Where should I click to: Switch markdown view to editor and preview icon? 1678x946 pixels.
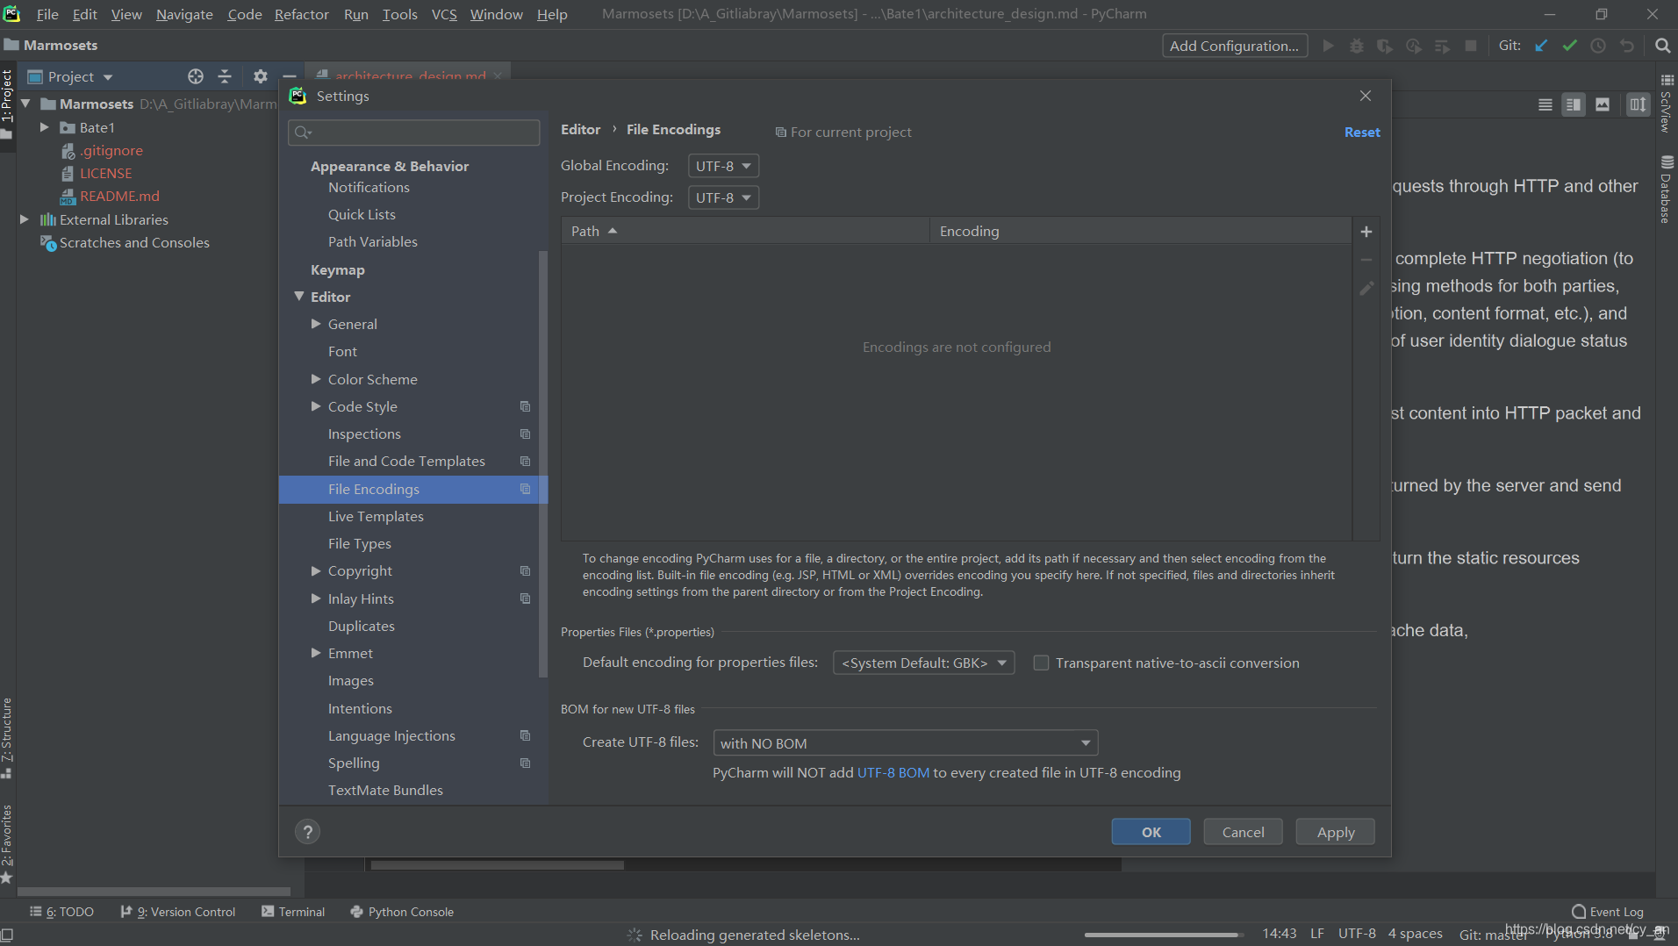[x=1574, y=104]
